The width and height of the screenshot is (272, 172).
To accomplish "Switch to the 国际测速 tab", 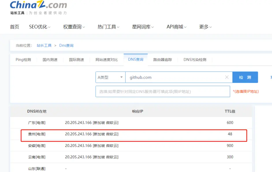I will [x=77, y=60].
